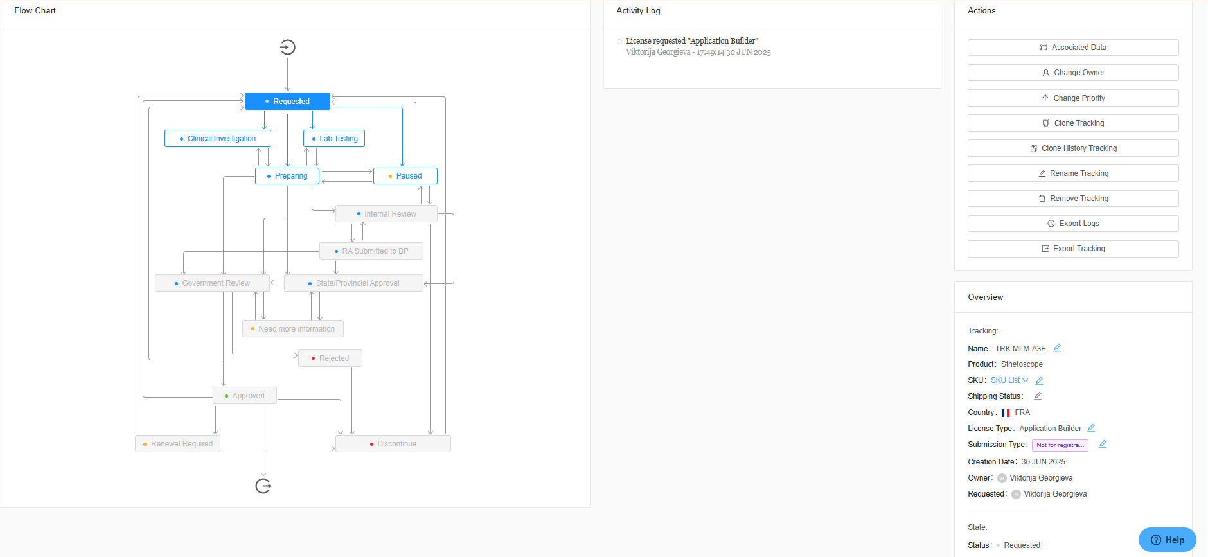Select Remove Tracking action

coord(1072,199)
